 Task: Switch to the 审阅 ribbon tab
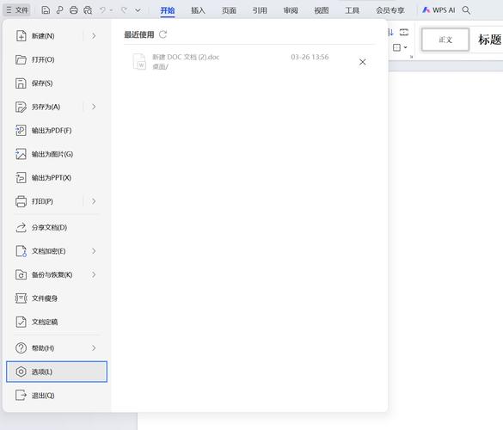291,10
